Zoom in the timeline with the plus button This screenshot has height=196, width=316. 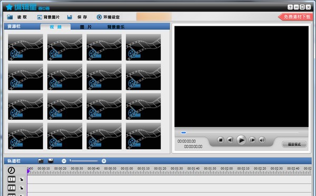tap(104, 161)
